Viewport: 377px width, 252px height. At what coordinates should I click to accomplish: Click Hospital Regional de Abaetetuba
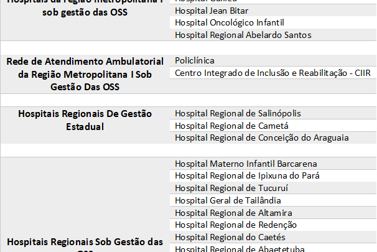[240, 249]
